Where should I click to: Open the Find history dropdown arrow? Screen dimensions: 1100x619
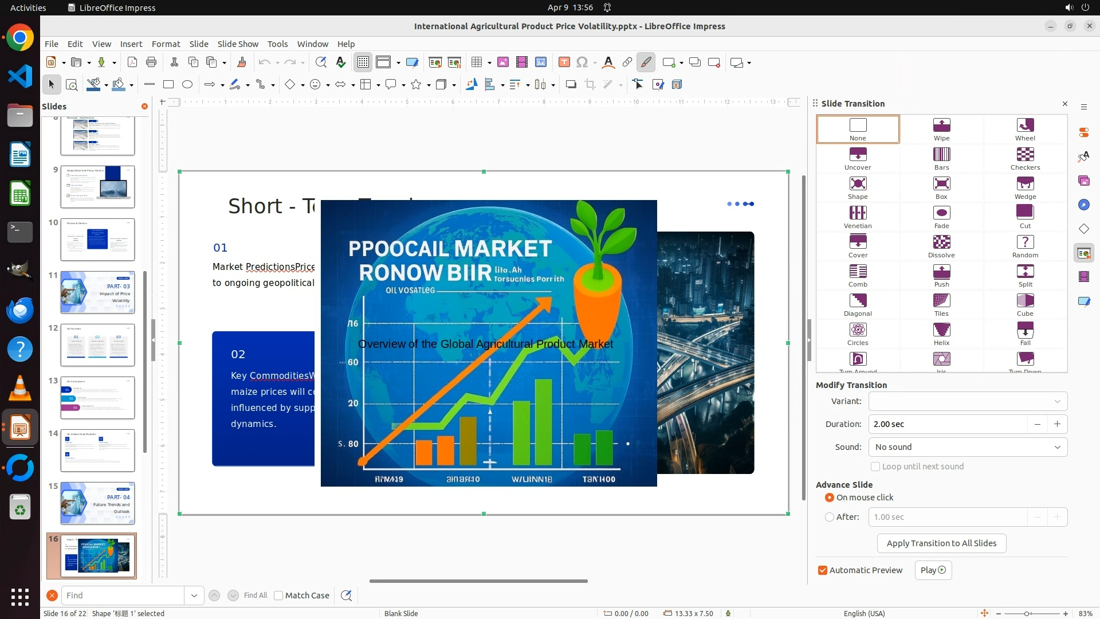click(194, 596)
